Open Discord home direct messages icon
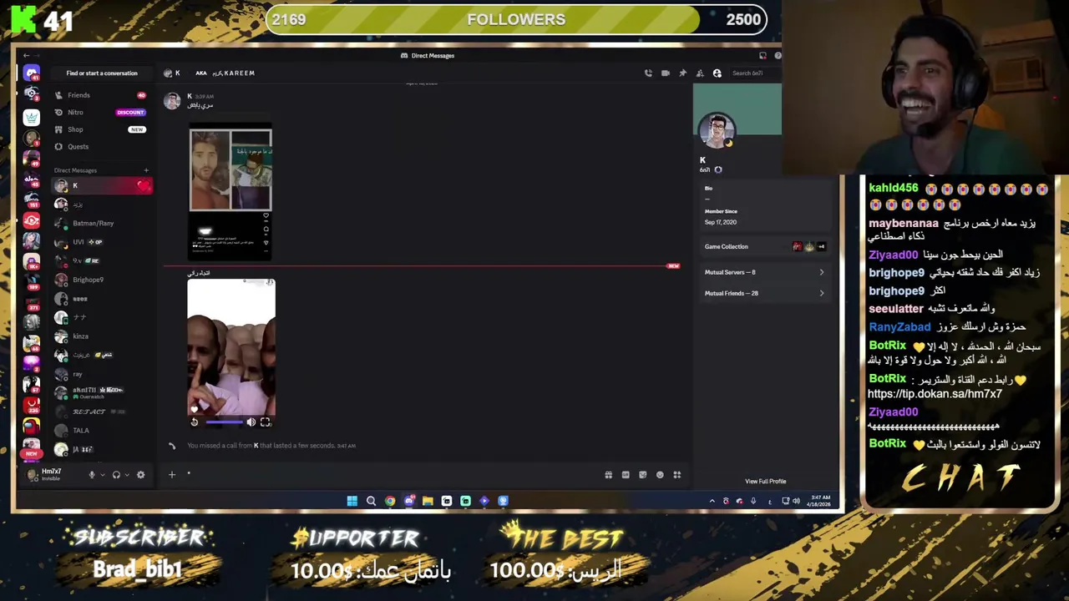The width and height of the screenshot is (1069, 601). coord(31,73)
